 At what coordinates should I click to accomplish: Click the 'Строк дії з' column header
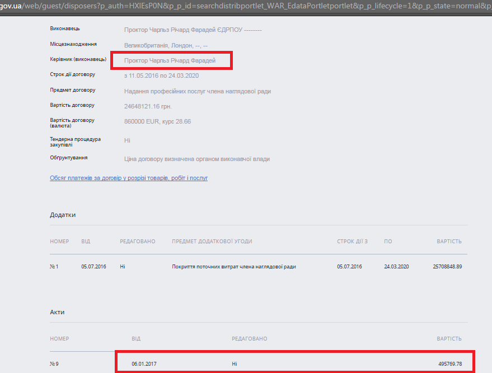click(x=352, y=242)
